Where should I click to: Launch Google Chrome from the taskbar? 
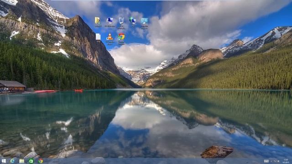(41, 161)
